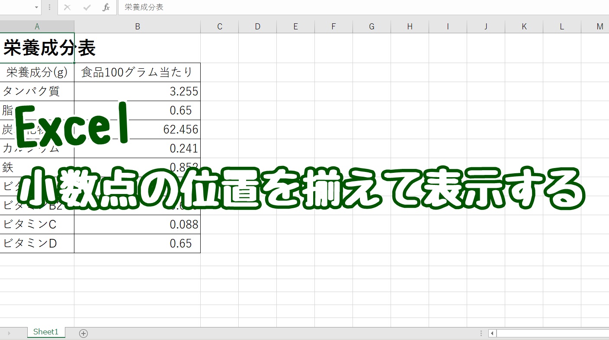Select column E header
The width and height of the screenshot is (609, 340).
pyautogui.click(x=296, y=27)
